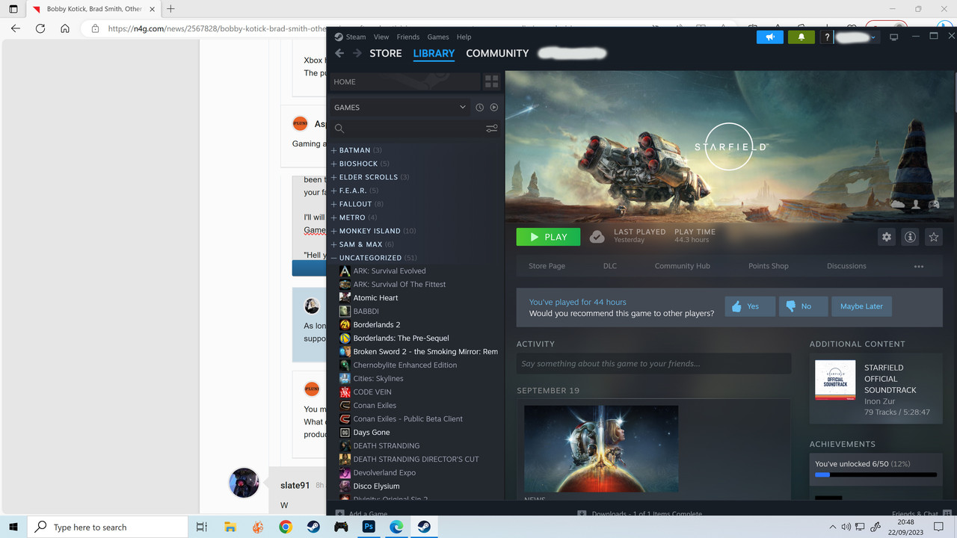Open Task View on taskbar
The image size is (957, 538).
click(202, 527)
